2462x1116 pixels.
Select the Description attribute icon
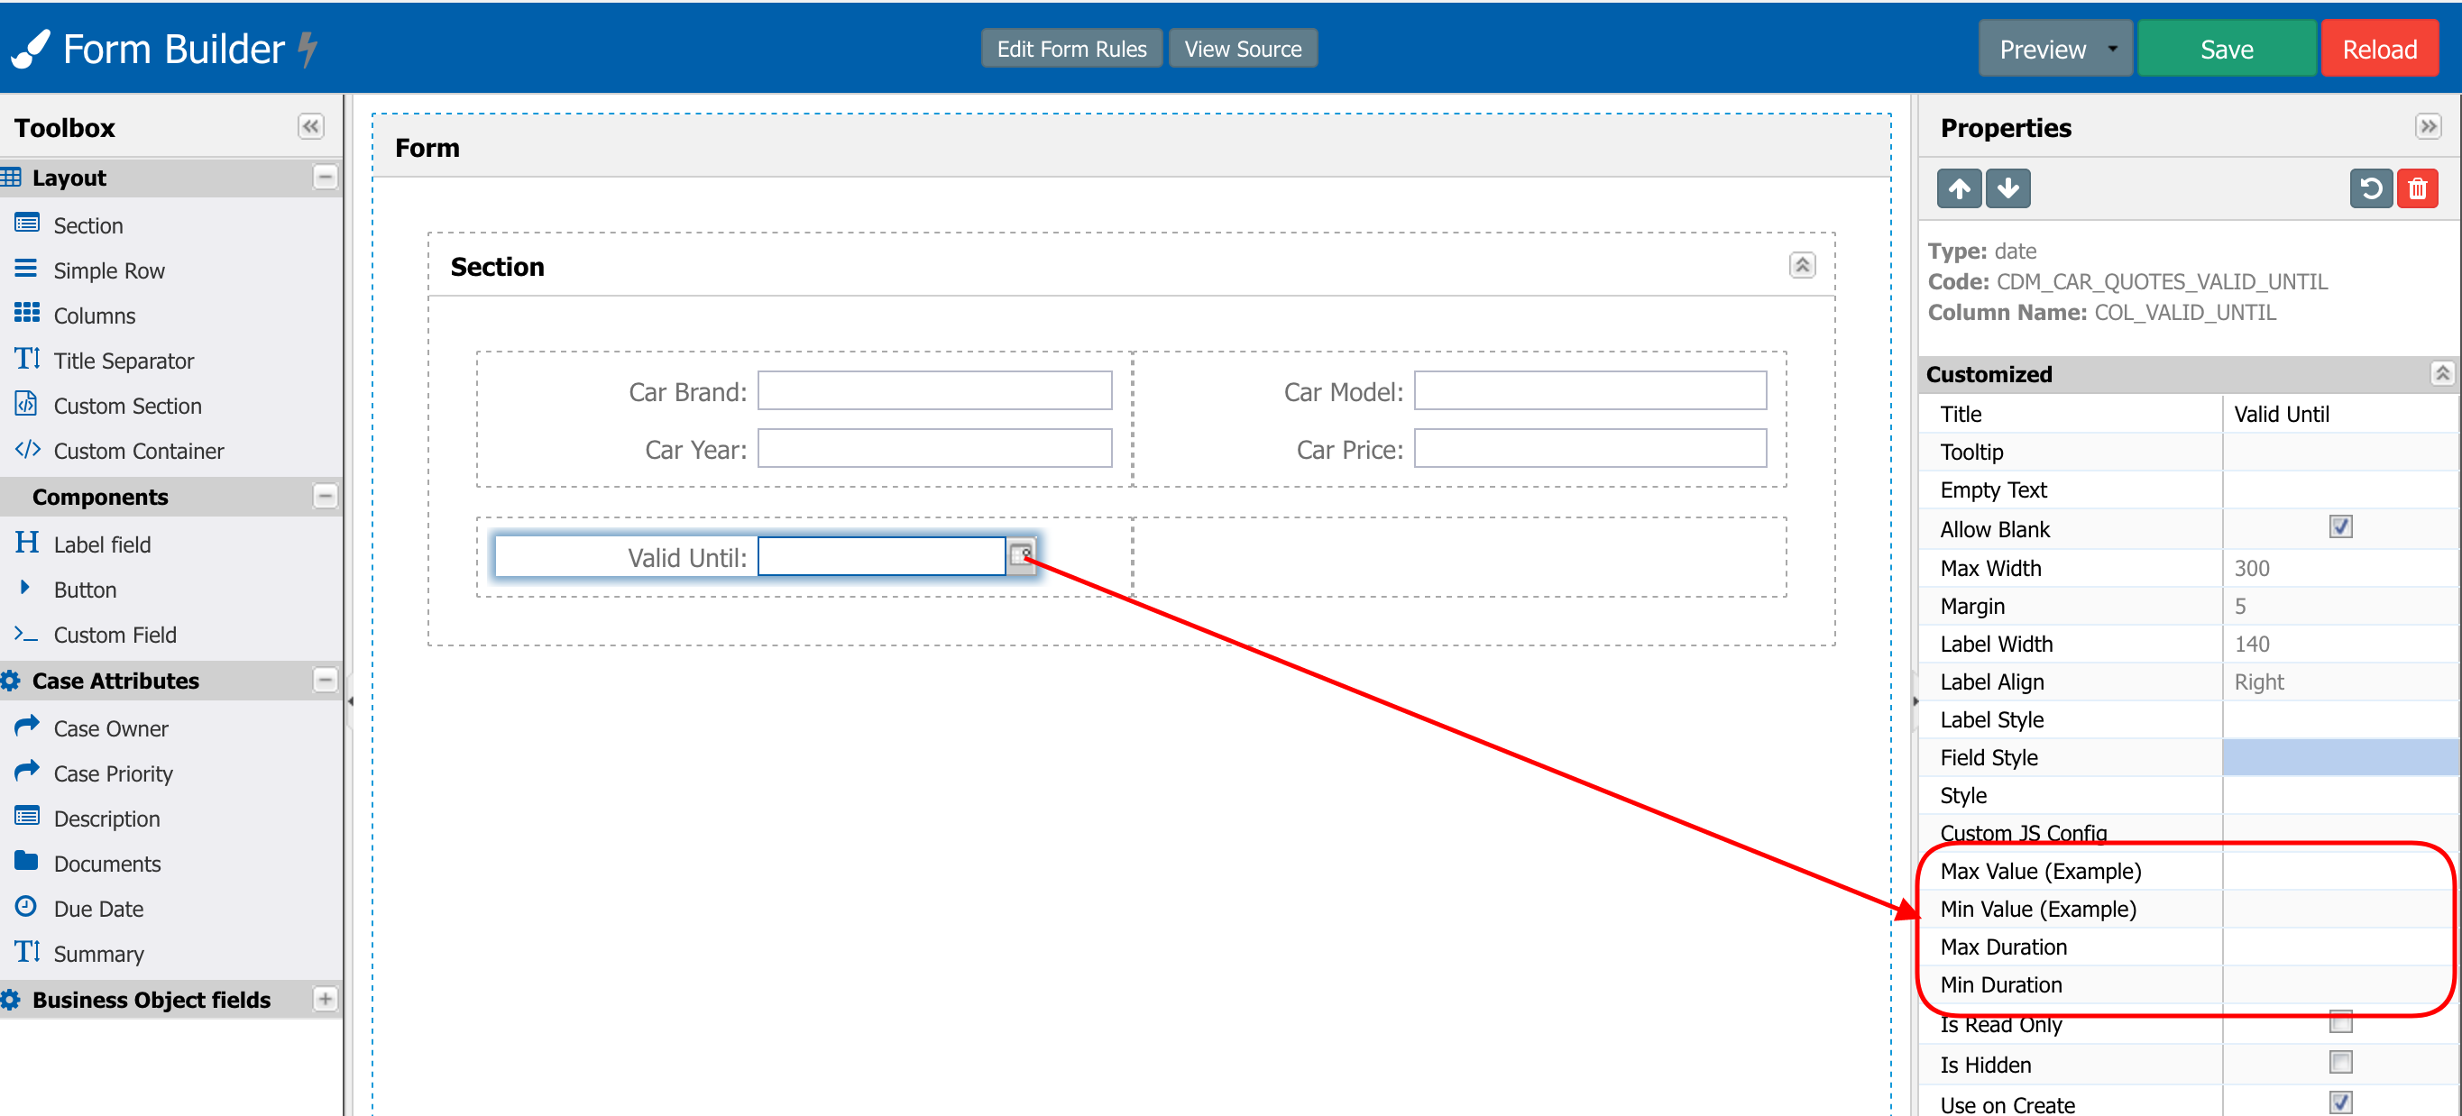point(27,817)
